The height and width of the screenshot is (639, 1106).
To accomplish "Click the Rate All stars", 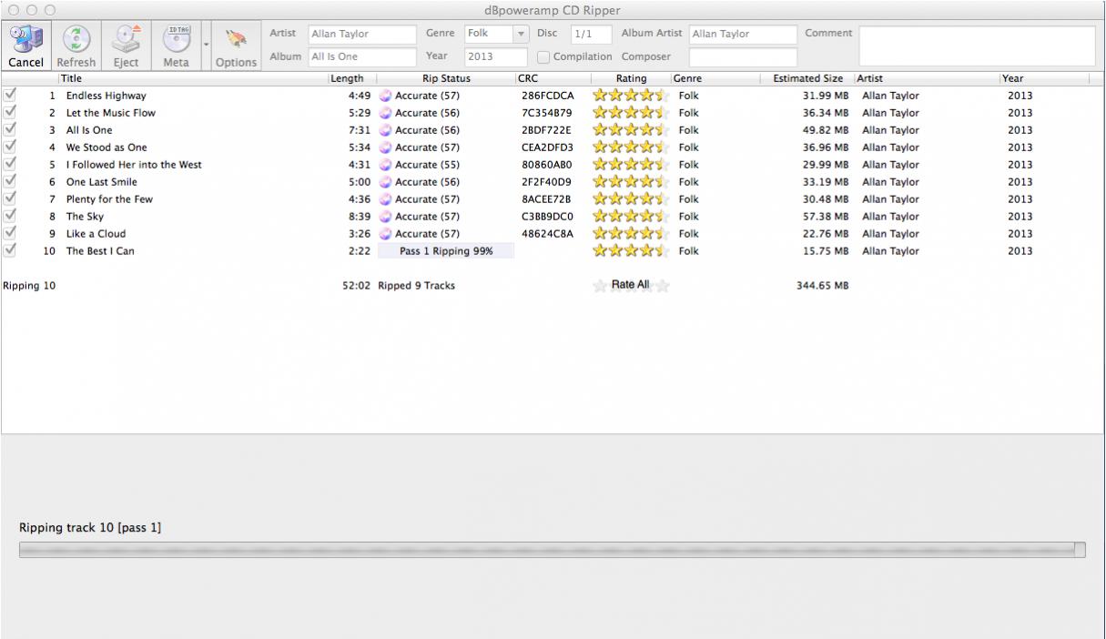I will tap(631, 286).
